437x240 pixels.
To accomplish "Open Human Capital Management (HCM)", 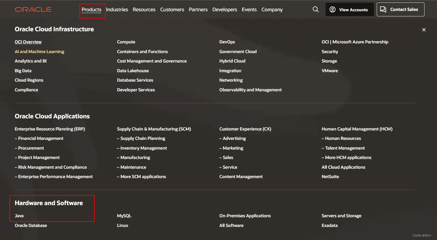I will pyautogui.click(x=357, y=129).
